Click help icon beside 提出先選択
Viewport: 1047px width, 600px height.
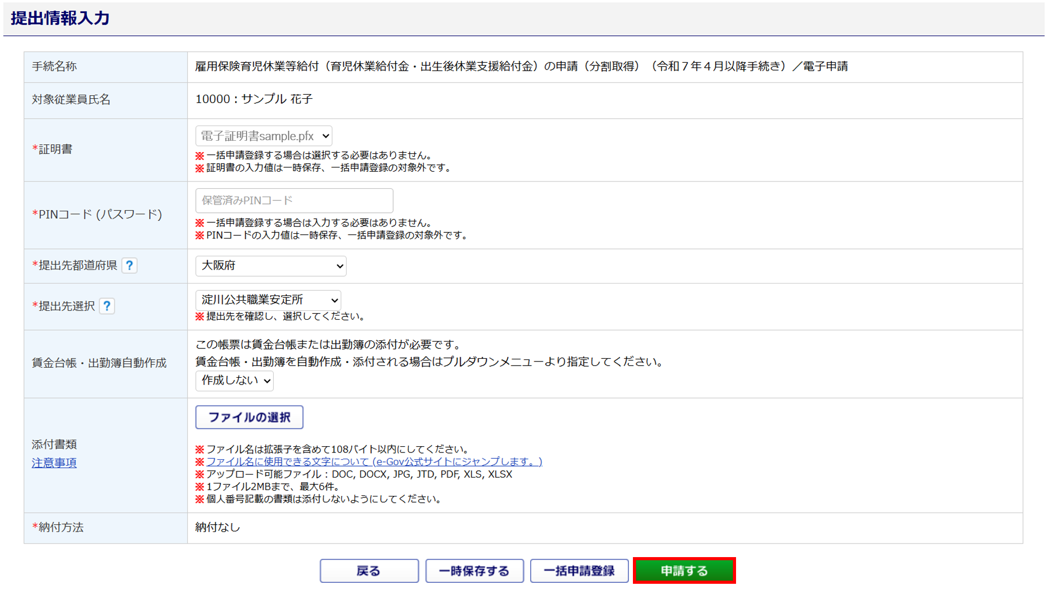click(107, 306)
